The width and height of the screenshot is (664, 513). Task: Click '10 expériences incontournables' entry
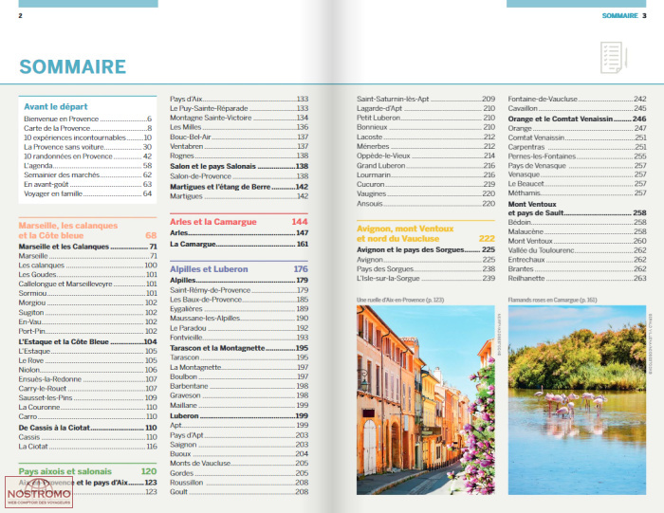coord(87,137)
